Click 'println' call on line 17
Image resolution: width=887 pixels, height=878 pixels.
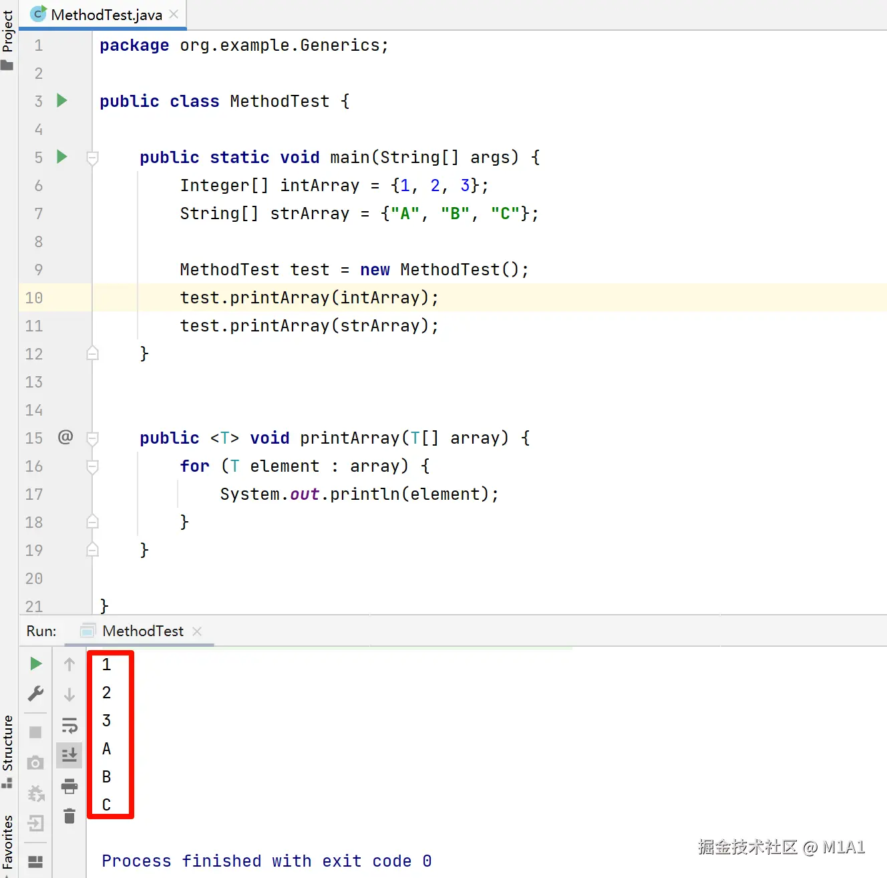(365, 494)
